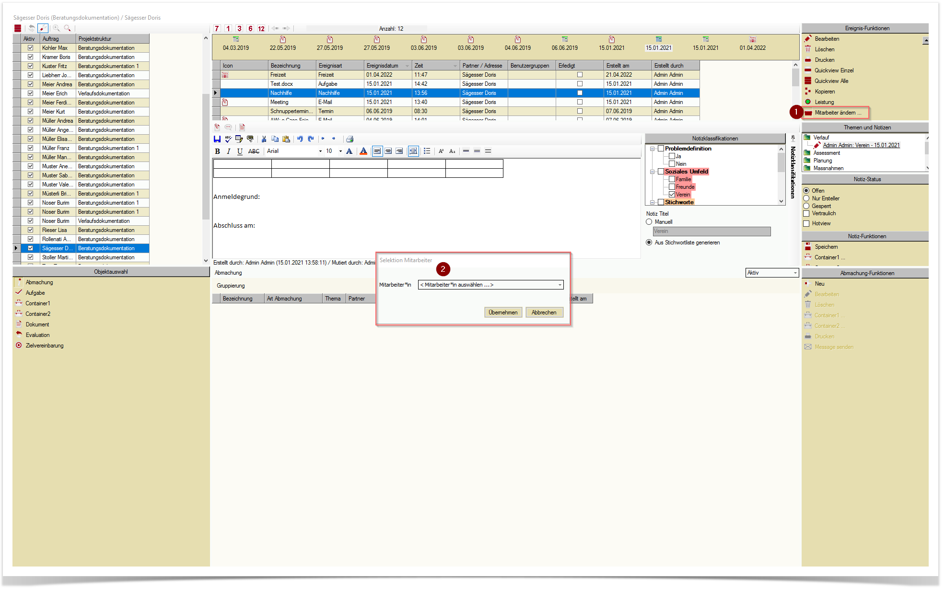The width and height of the screenshot is (945, 590).
Task: Center the text alignment
Action: pyautogui.click(x=388, y=151)
